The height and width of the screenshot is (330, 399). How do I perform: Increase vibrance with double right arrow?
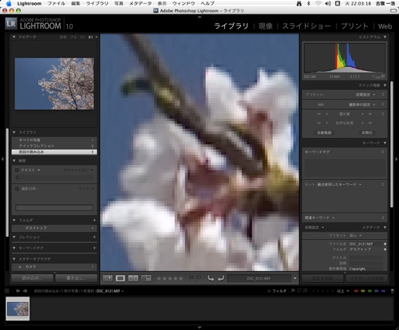(x=370, y=123)
